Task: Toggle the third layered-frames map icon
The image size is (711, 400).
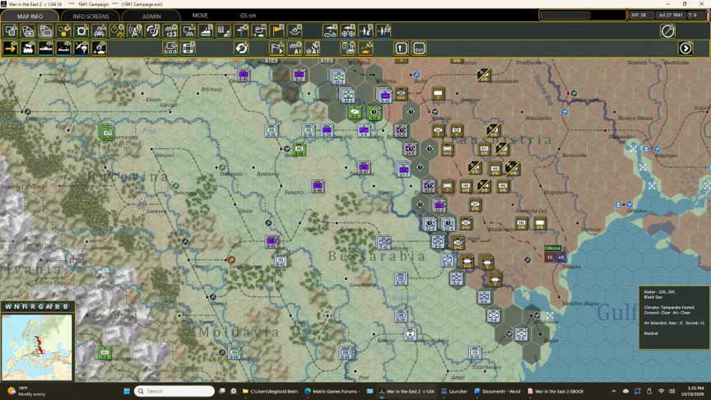Action: tap(46, 31)
